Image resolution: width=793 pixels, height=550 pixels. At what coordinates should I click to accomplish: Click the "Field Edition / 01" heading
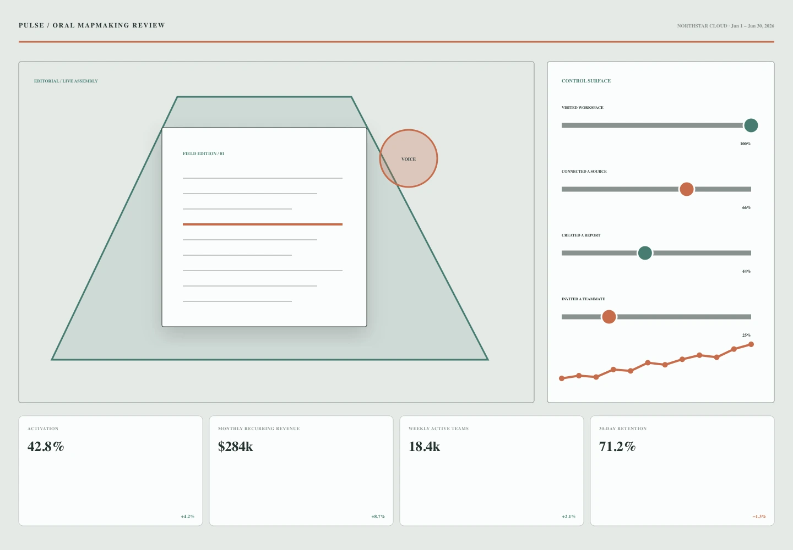click(x=204, y=153)
